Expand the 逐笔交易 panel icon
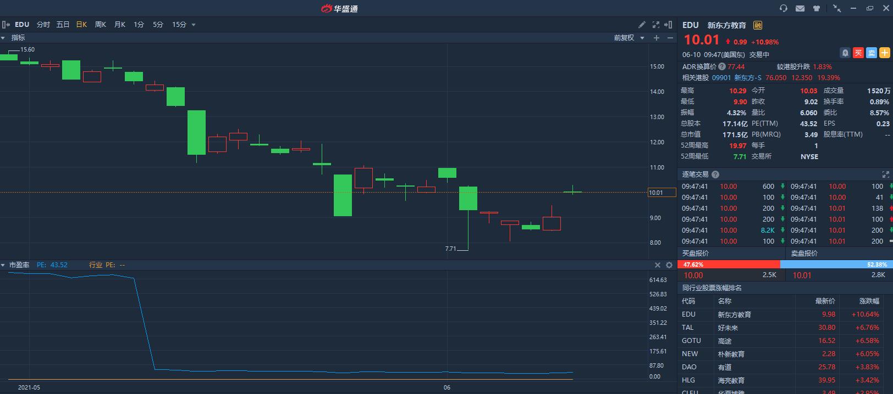This screenshot has width=893, height=394. tap(886, 175)
